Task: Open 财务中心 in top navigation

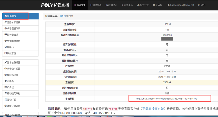Action: (x=127, y=5)
